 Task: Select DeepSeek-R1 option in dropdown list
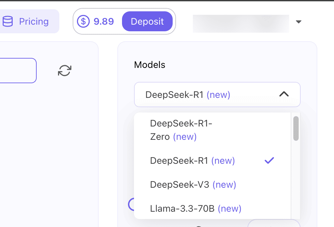click(212, 161)
